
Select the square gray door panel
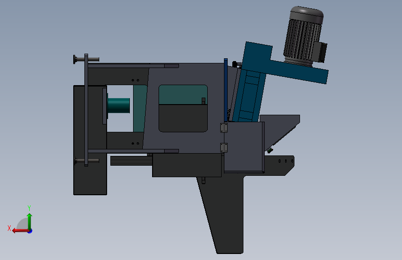point(243,147)
